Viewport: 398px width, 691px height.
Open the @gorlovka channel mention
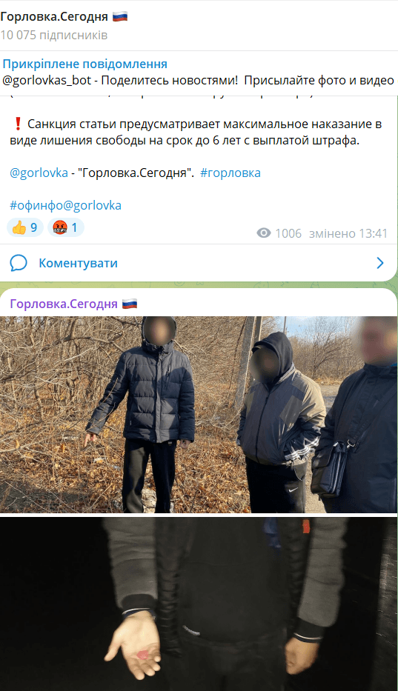coord(39,173)
